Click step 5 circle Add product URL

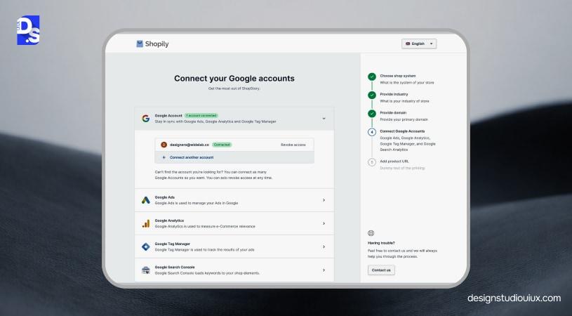(372, 162)
